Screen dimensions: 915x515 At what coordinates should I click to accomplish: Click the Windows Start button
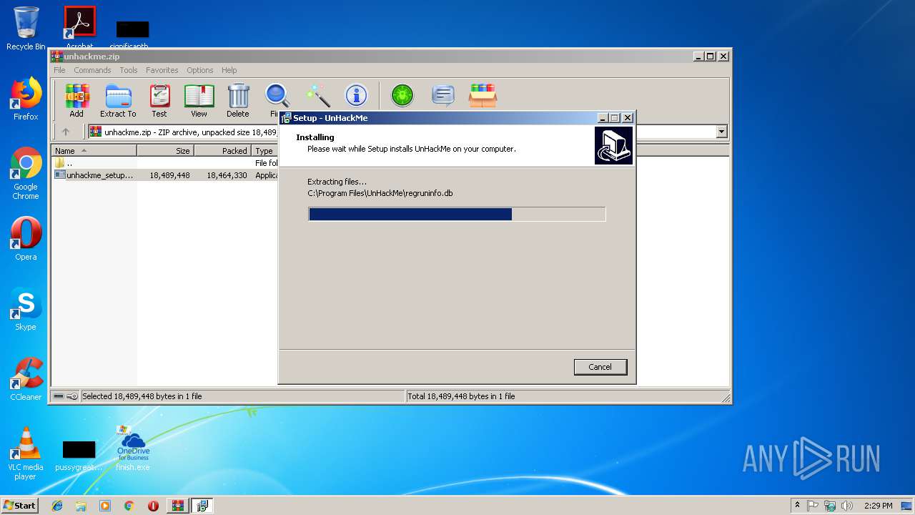pos(20,505)
